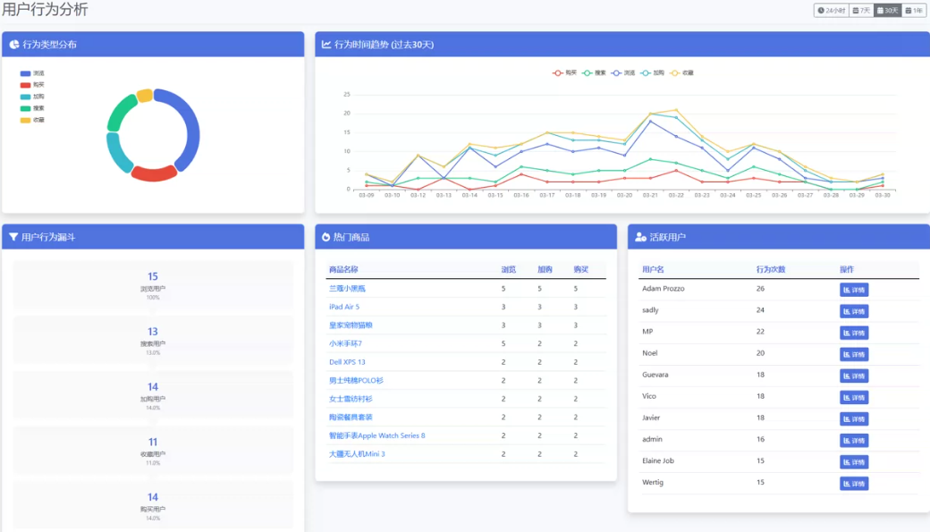Toggle 浏览 legend in donut chart
Viewport: 930px width, 532px height.
click(32, 73)
